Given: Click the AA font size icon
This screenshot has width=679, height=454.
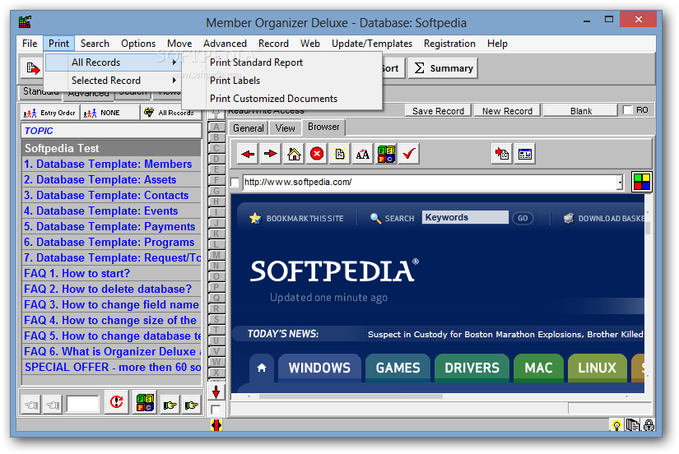Looking at the screenshot, I should (362, 154).
